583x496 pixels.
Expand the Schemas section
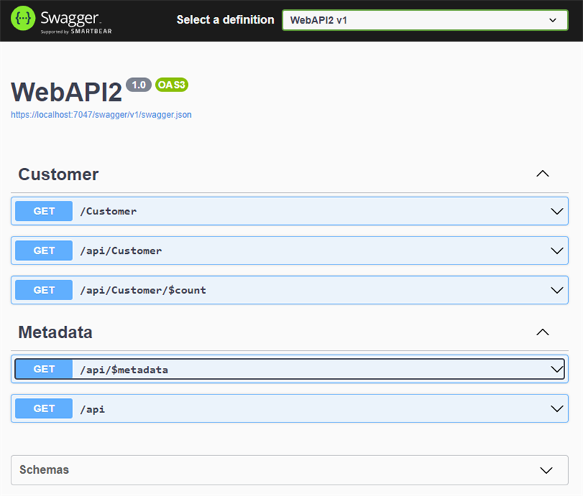(x=546, y=470)
